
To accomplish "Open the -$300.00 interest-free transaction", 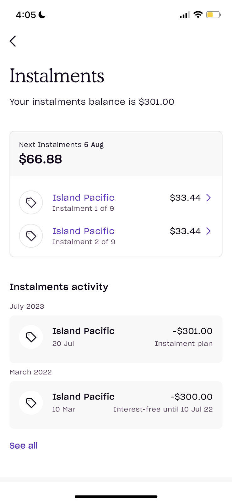I will [x=116, y=405].
